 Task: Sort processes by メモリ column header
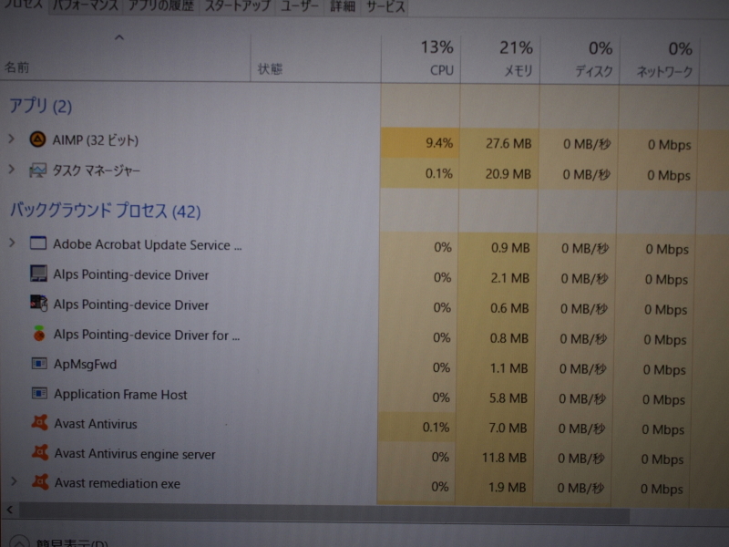[500, 60]
